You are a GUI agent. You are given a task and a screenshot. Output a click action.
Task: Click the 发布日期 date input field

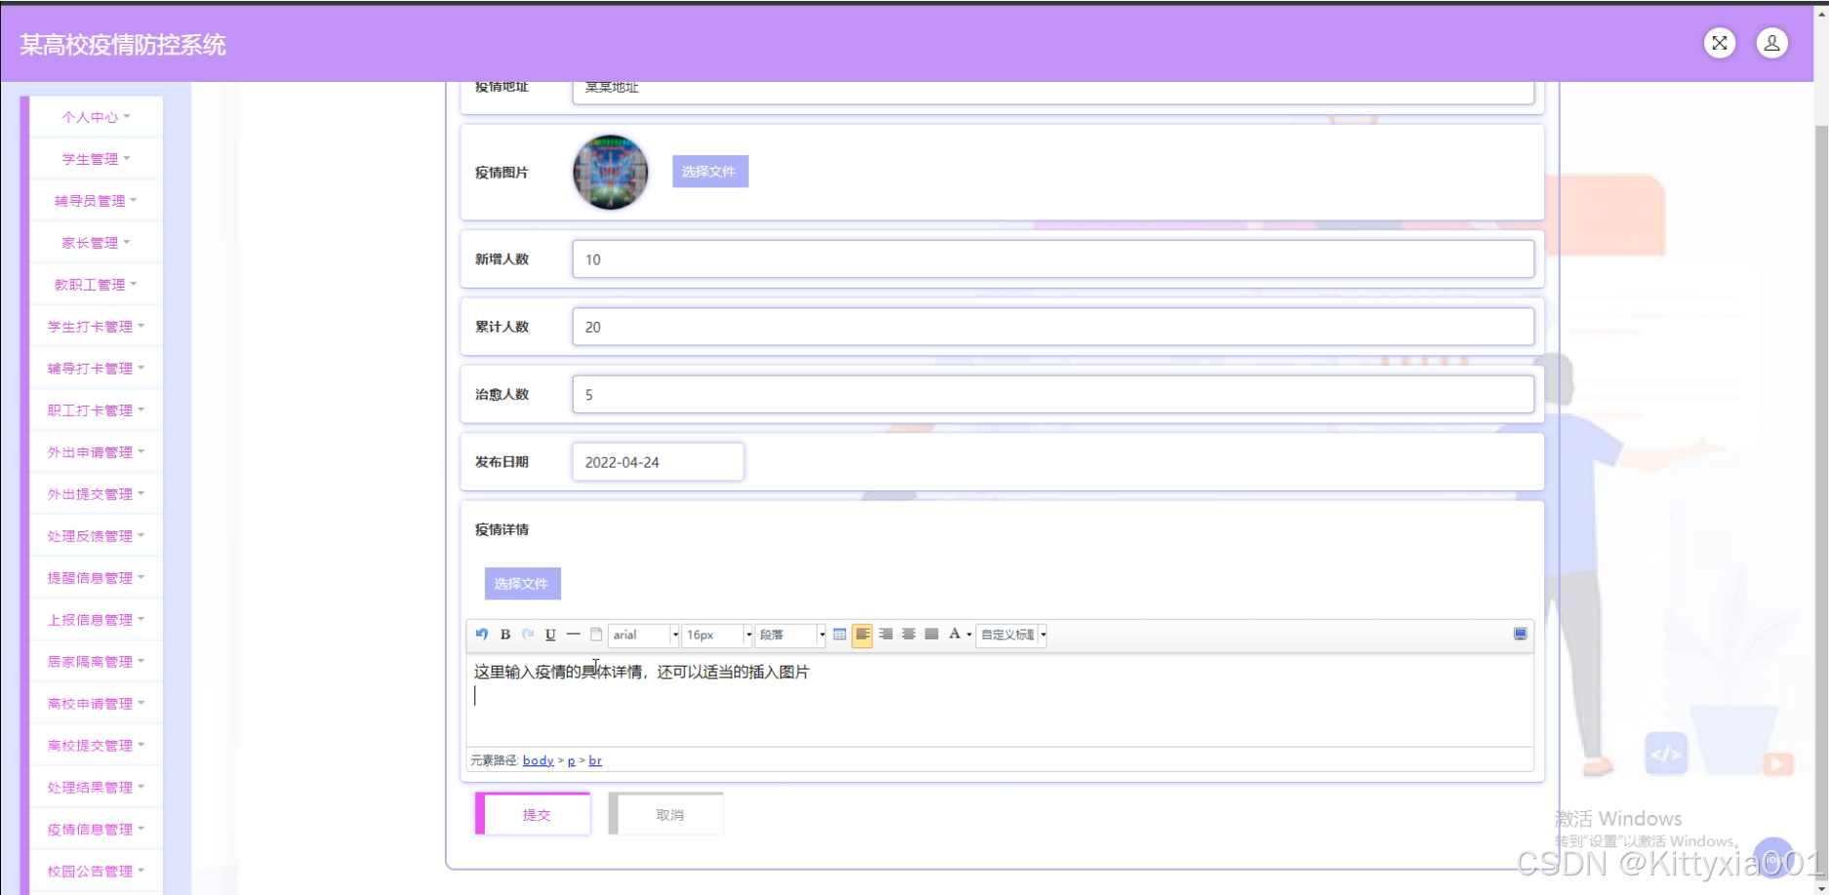657,462
